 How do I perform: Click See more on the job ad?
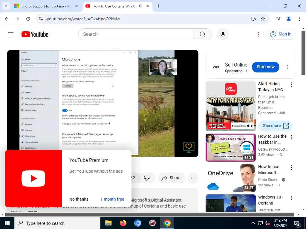275,126
